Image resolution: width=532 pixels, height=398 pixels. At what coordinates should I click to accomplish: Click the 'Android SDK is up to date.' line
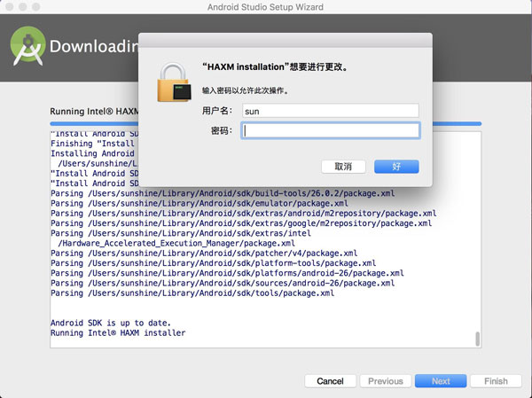point(111,323)
